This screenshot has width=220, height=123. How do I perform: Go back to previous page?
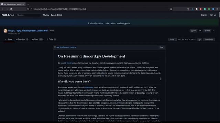3,9
